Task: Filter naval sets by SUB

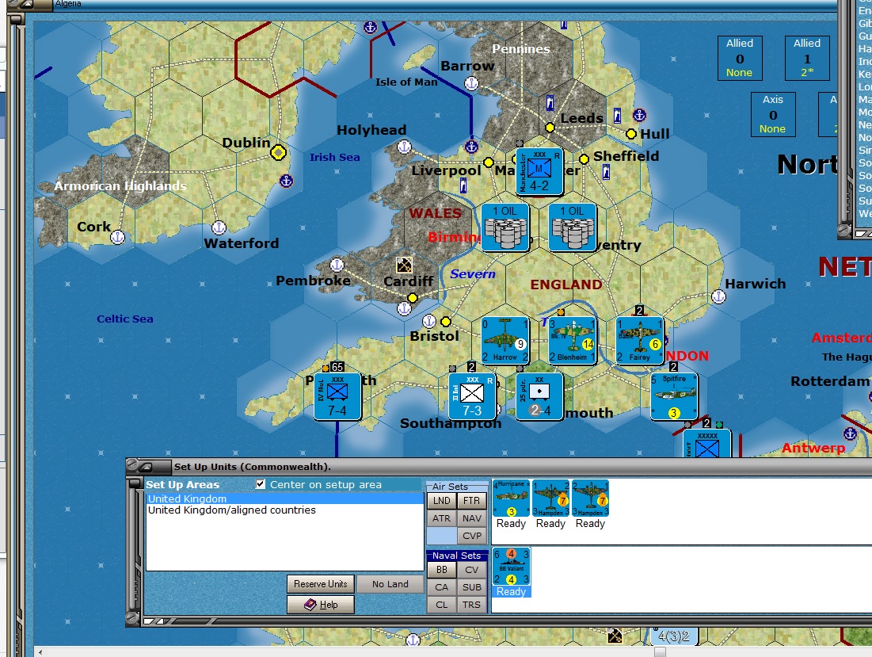Action: click(471, 587)
